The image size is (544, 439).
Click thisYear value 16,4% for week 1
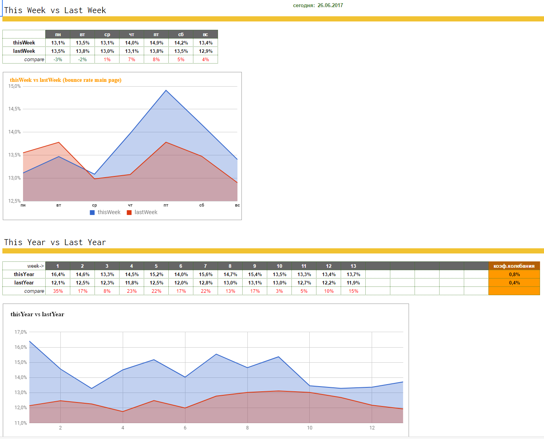[58, 275]
